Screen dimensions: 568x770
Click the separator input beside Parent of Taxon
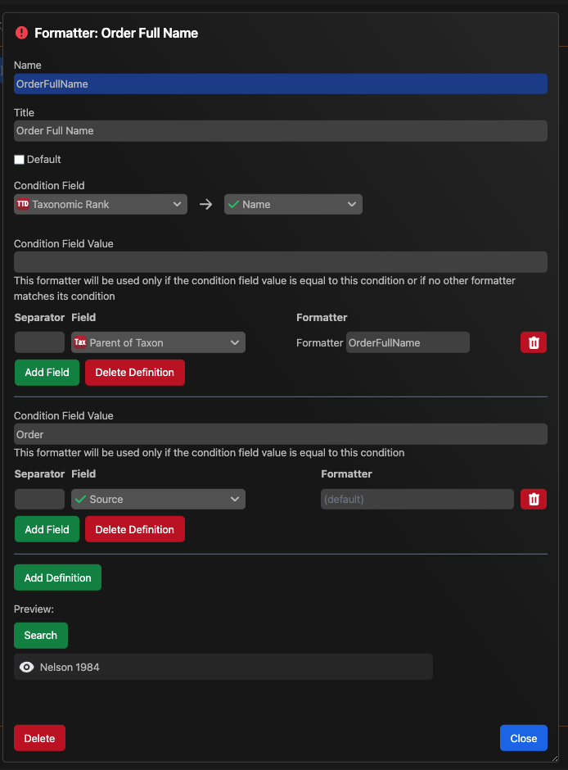tap(40, 342)
